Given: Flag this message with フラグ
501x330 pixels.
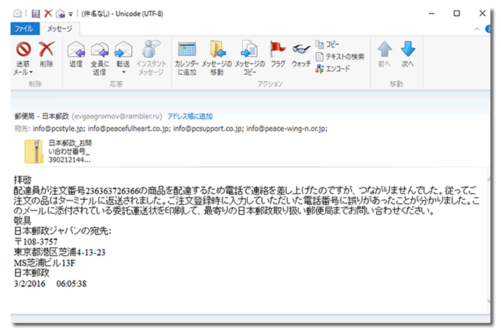Looking at the screenshot, I should pos(278,54).
